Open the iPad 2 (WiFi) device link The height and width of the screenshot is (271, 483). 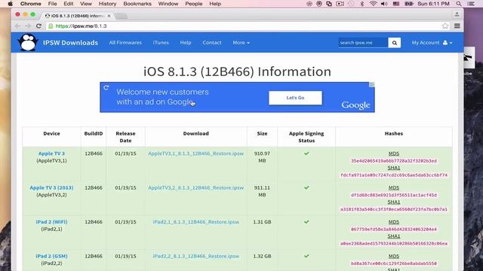(x=51, y=222)
